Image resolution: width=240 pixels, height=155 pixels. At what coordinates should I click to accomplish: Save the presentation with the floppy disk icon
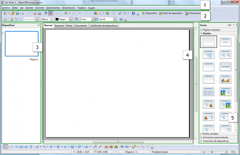coord(17,13)
